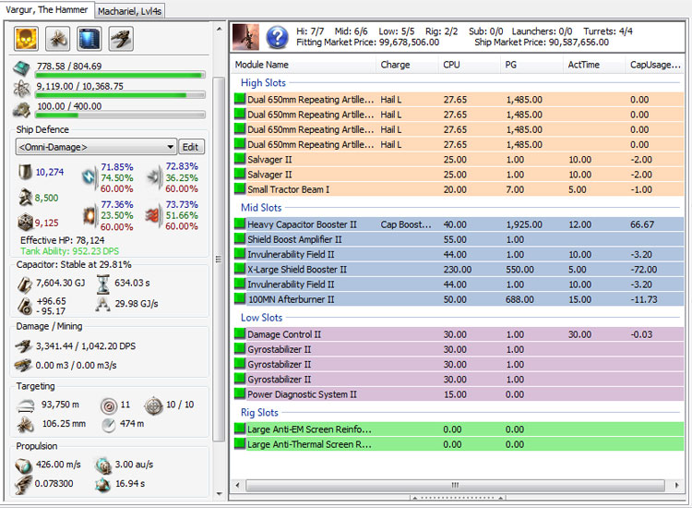
Task: Click the scan resolution icon beside 106.25 mm
Action: (26, 425)
